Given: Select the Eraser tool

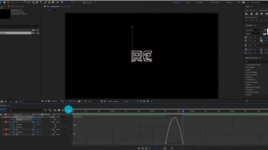Looking at the screenshot, I should point(53,2).
